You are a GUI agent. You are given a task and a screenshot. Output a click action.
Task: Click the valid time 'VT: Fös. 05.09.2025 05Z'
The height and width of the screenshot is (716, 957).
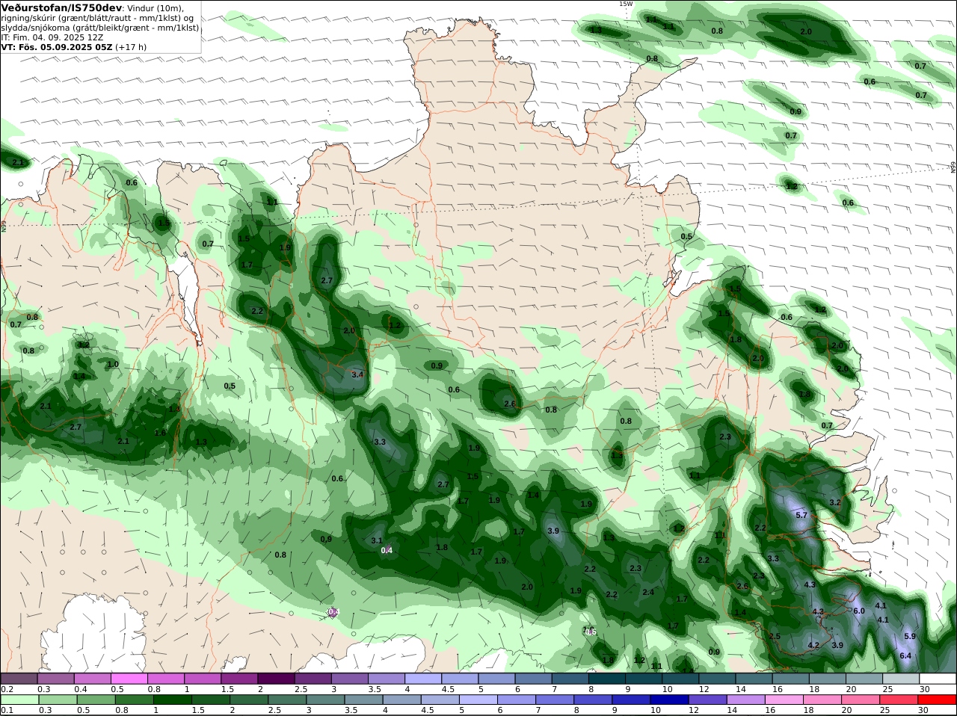[56, 46]
